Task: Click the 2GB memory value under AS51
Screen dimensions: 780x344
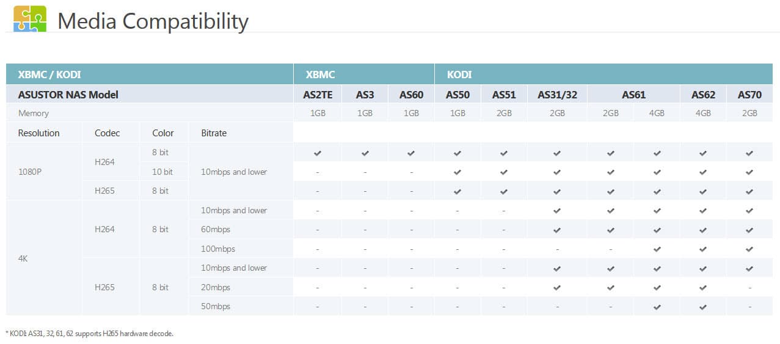Action: pyautogui.click(x=504, y=114)
